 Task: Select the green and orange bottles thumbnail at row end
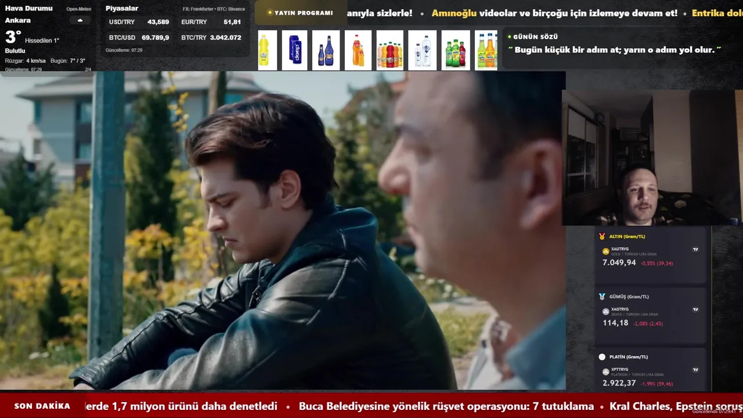[486, 51]
